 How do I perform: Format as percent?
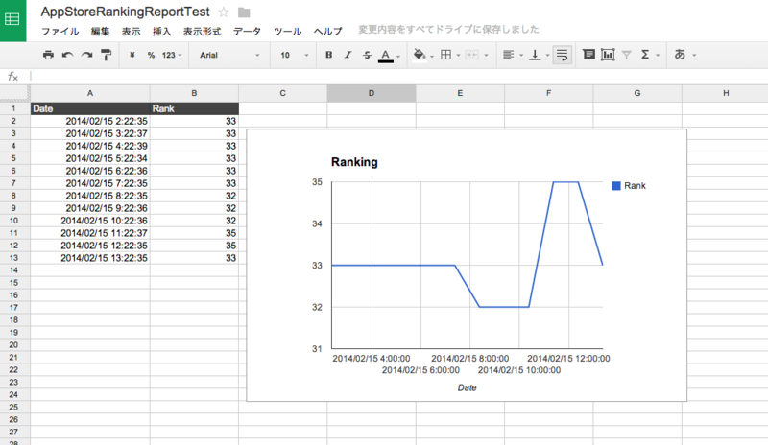(x=151, y=55)
